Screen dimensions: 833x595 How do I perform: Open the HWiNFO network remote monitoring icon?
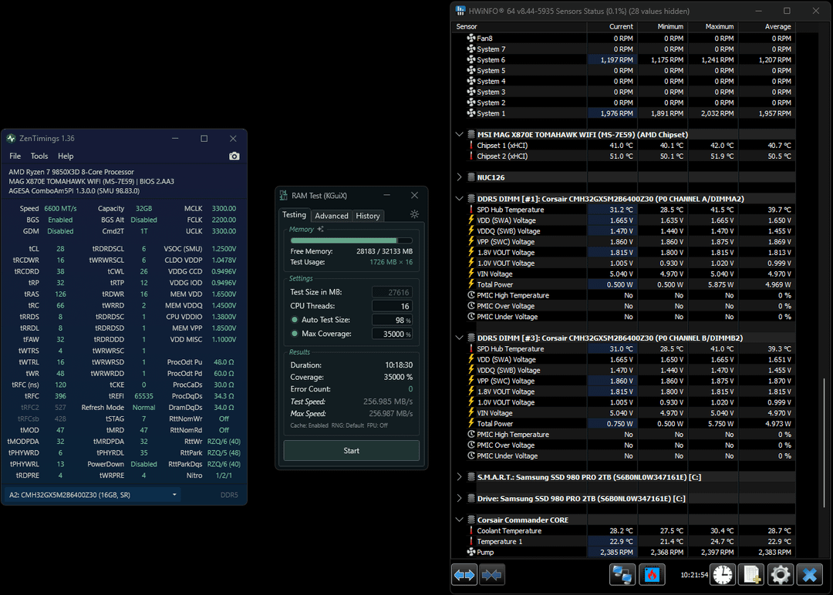point(622,574)
